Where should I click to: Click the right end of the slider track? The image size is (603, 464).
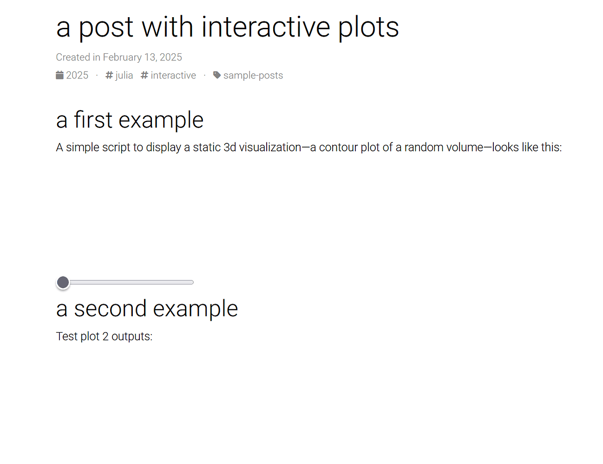tap(191, 282)
